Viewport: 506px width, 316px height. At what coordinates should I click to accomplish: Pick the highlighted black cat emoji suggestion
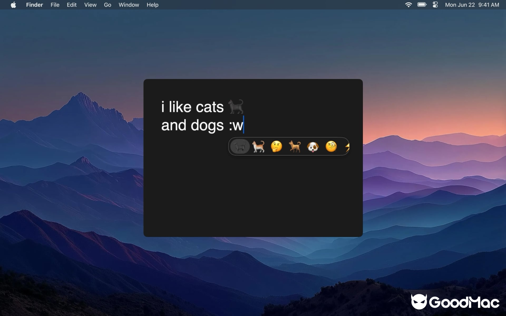(240, 147)
